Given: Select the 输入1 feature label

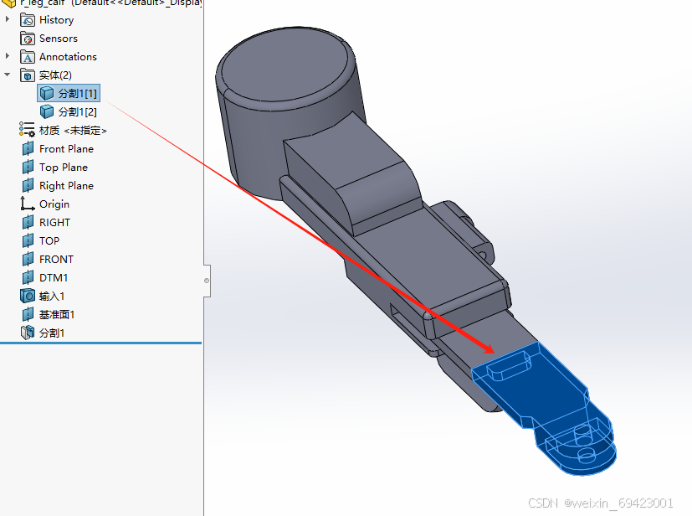Looking at the screenshot, I should pyautogui.click(x=52, y=296).
